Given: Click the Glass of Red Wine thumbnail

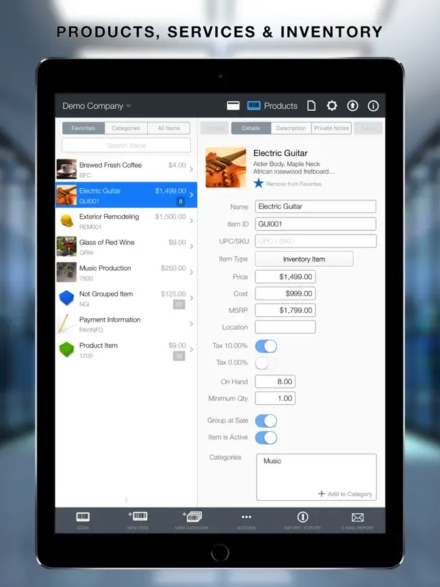Looking at the screenshot, I should coord(66,246).
